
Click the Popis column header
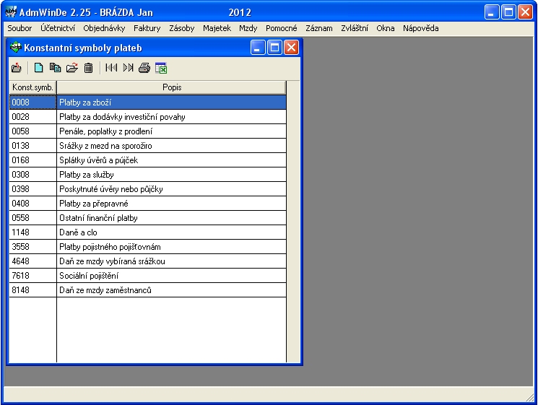coord(172,87)
